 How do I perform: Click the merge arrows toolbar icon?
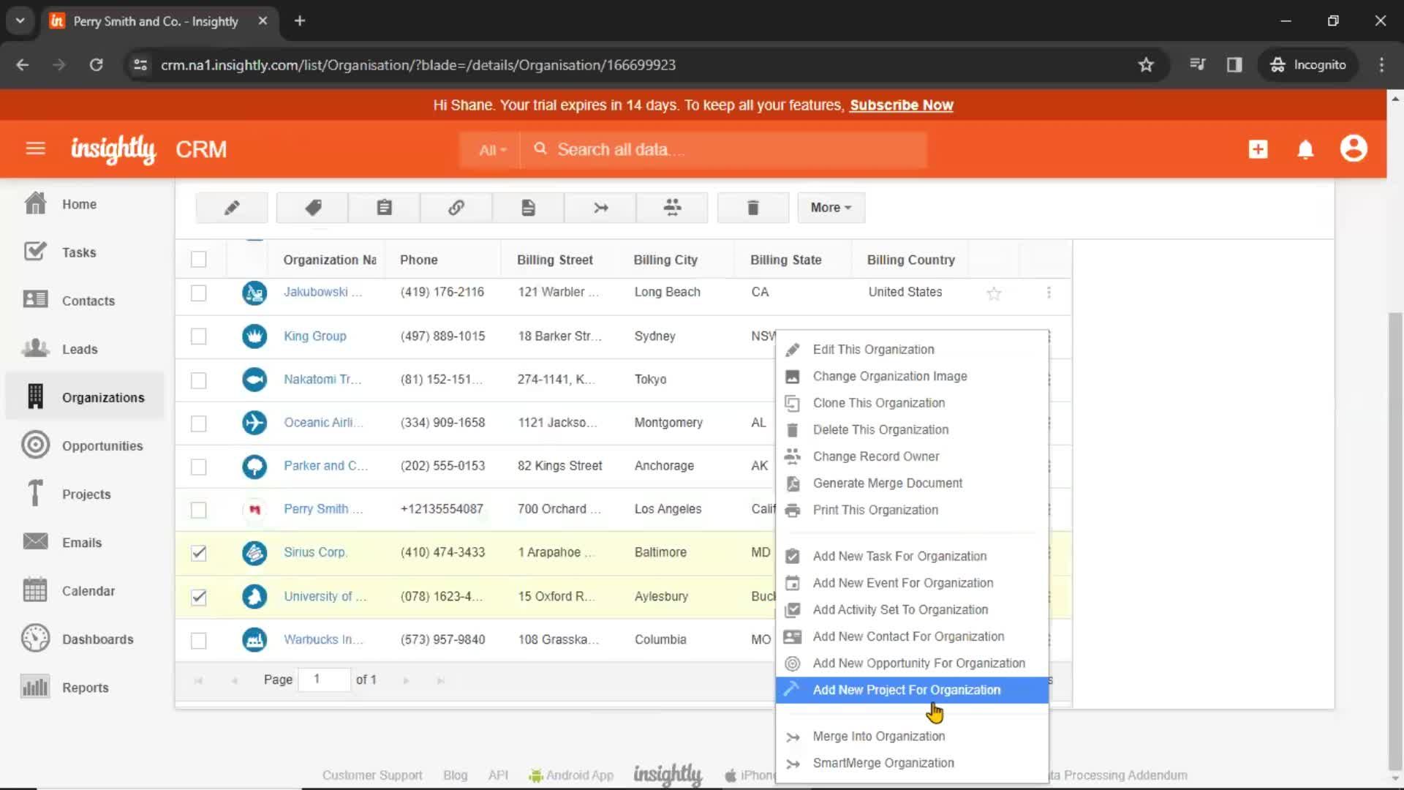click(x=600, y=208)
